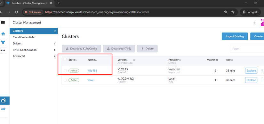Focus the Filter input field

pyautogui.click(x=247, y=49)
